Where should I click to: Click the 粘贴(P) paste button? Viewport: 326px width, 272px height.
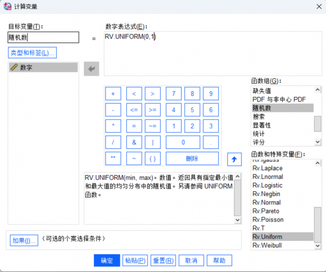pyautogui.click(x=135, y=260)
